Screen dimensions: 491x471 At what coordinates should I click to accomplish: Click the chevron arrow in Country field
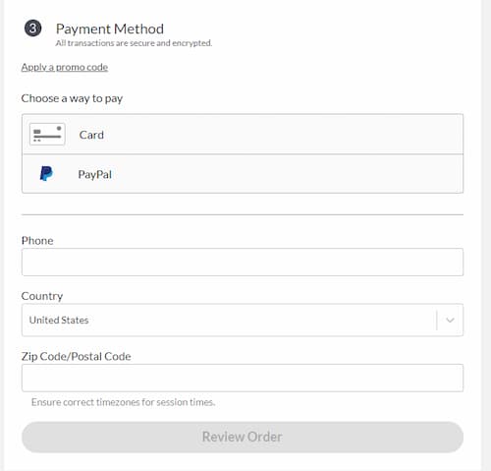coord(450,320)
